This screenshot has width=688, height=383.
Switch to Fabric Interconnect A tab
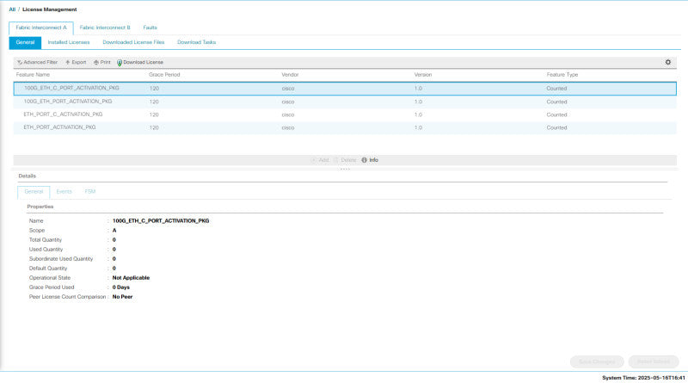[x=41, y=28]
